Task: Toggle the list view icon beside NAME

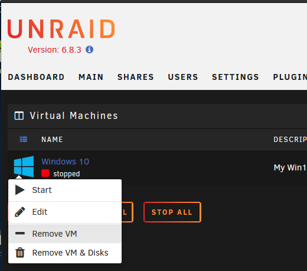Action: [x=24, y=139]
